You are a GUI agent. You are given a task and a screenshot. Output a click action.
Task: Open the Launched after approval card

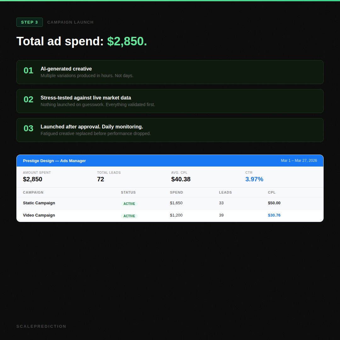[170, 130]
